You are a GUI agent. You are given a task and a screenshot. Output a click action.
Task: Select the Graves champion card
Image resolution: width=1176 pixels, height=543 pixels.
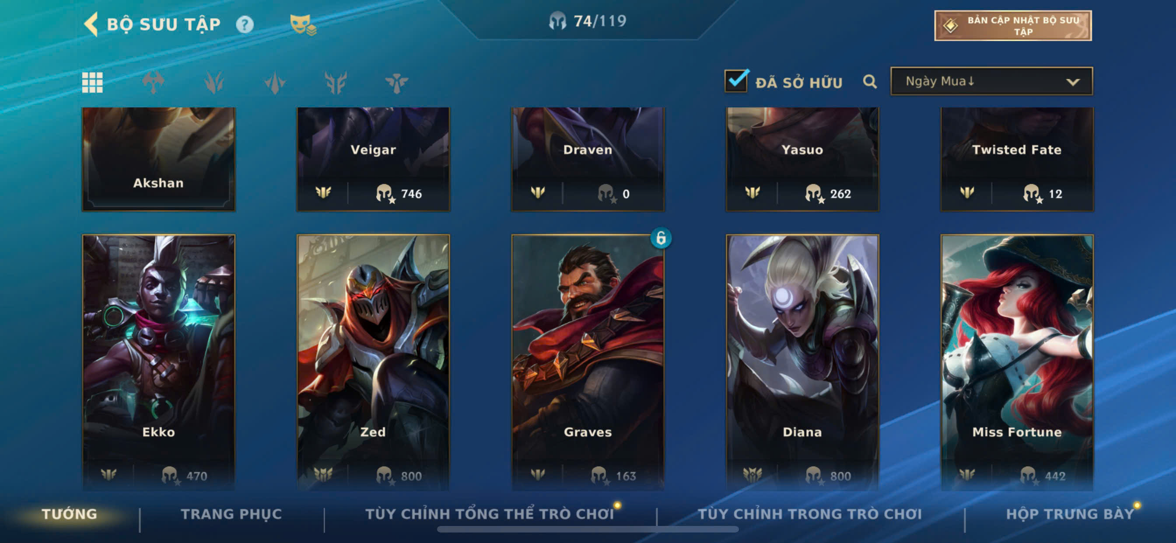click(x=588, y=362)
